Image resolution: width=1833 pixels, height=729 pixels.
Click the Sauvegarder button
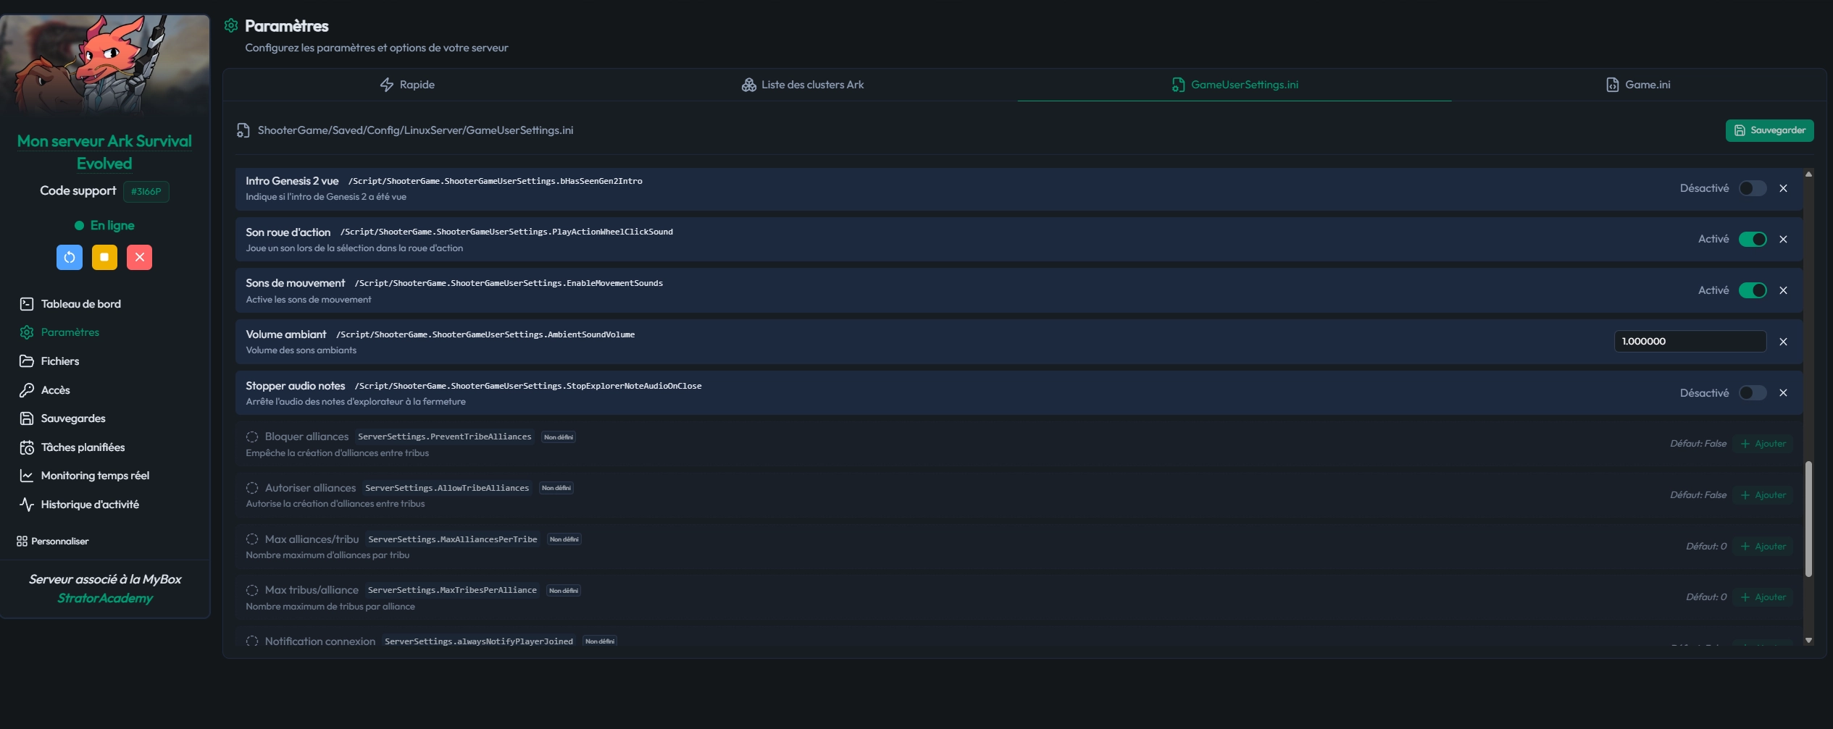click(1769, 130)
